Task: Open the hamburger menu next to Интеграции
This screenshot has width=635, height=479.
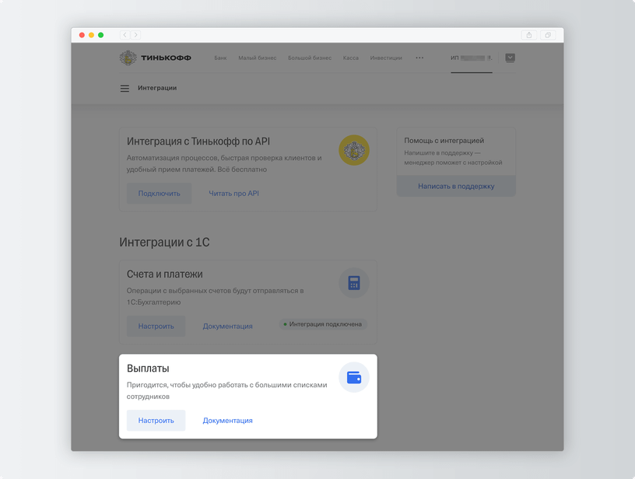Action: pyautogui.click(x=125, y=88)
